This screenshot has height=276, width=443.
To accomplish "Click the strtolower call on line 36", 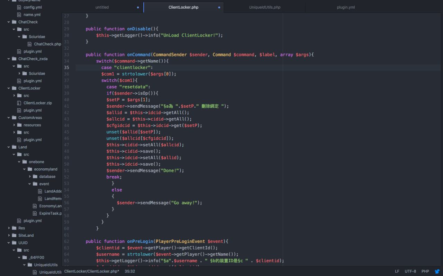I will coord(135,74).
